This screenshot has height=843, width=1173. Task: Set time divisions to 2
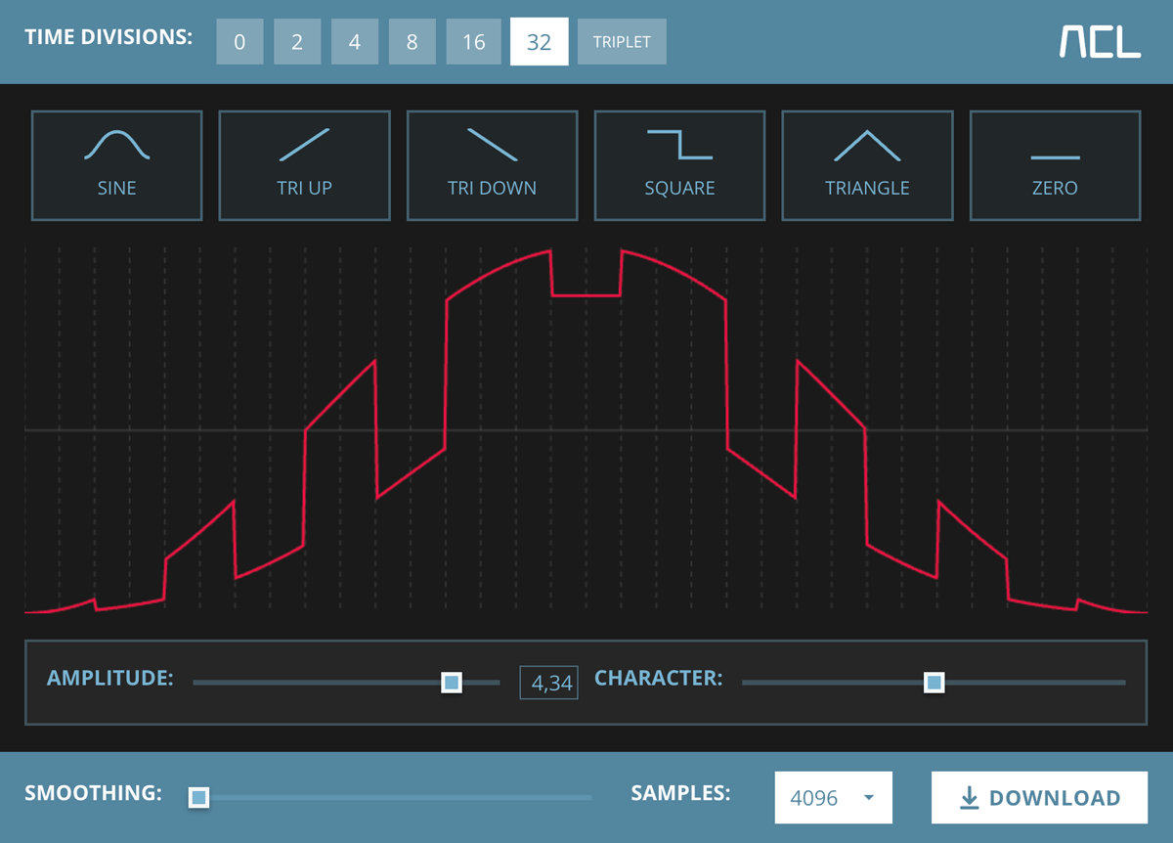pyautogui.click(x=297, y=43)
